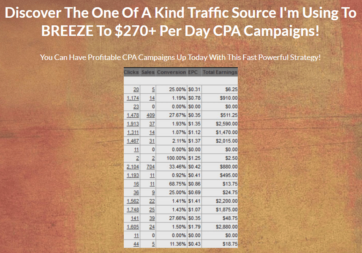Click the 1,748 clicks link
This screenshot has height=253, width=362.
[x=133, y=209]
